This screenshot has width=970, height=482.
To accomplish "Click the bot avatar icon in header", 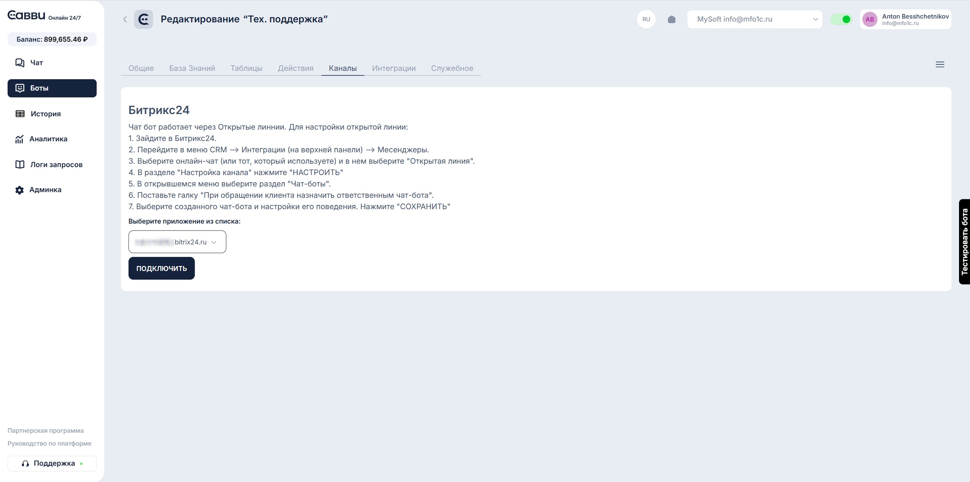I will [144, 19].
